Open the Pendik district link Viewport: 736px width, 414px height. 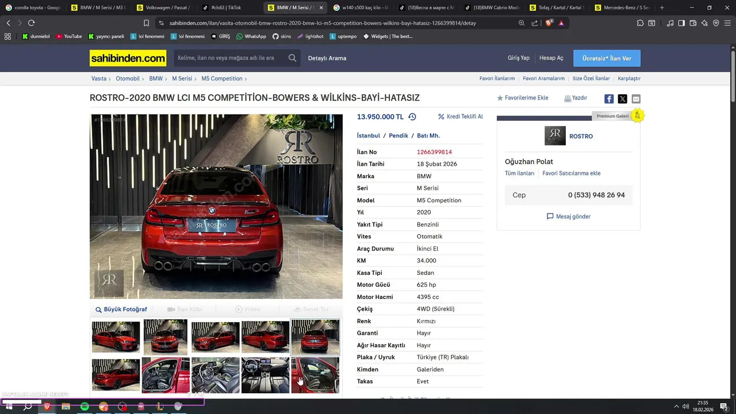[x=398, y=136]
